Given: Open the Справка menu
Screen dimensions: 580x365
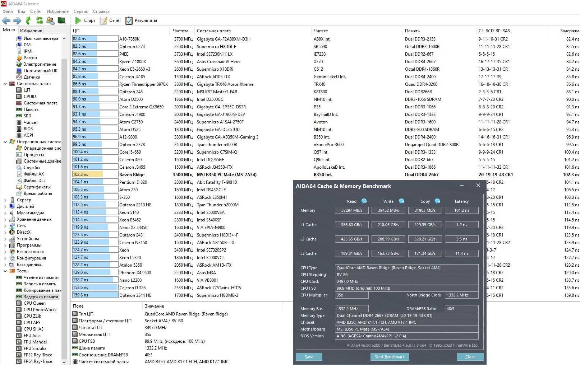Looking at the screenshot, I should click(101, 11).
